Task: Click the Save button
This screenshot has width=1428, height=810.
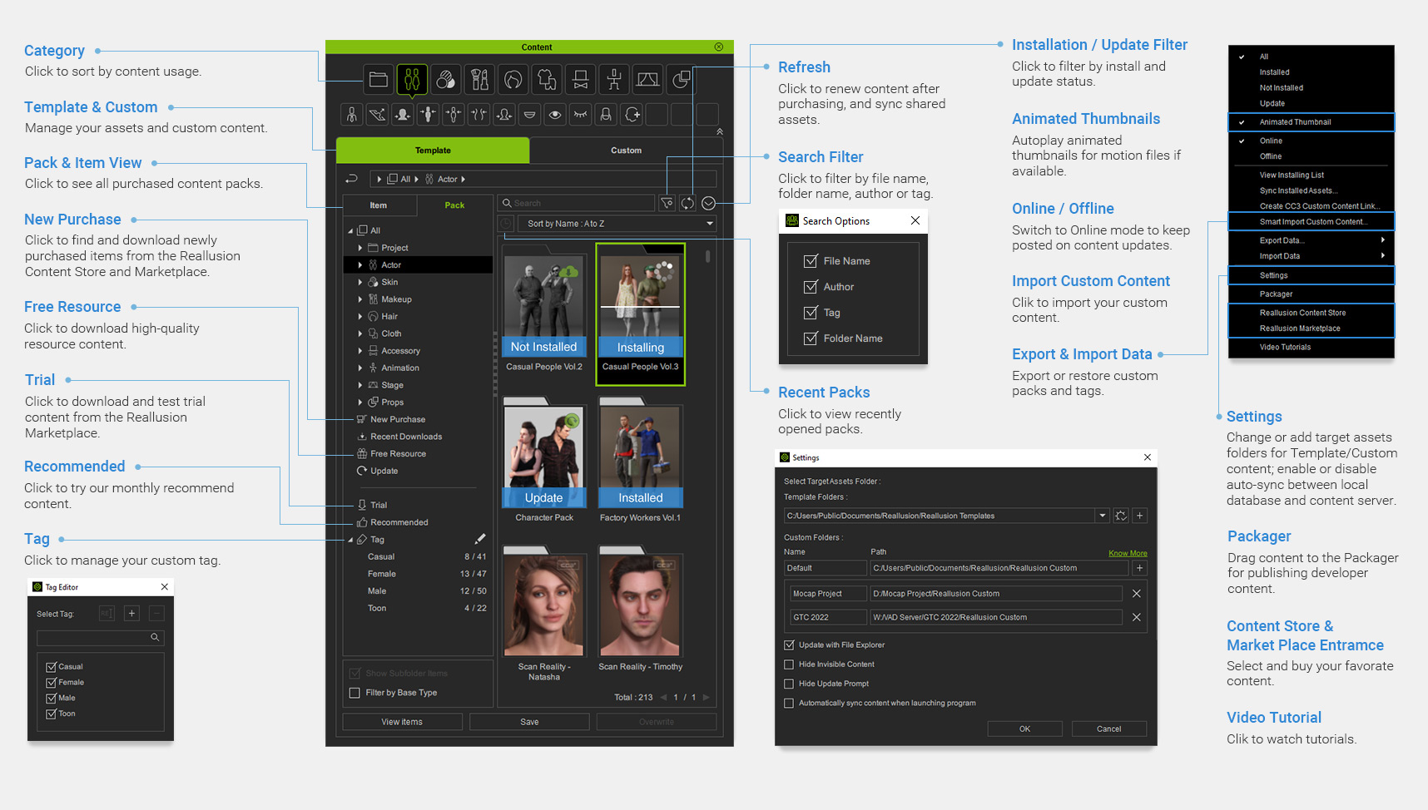Action: pos(529,722)
